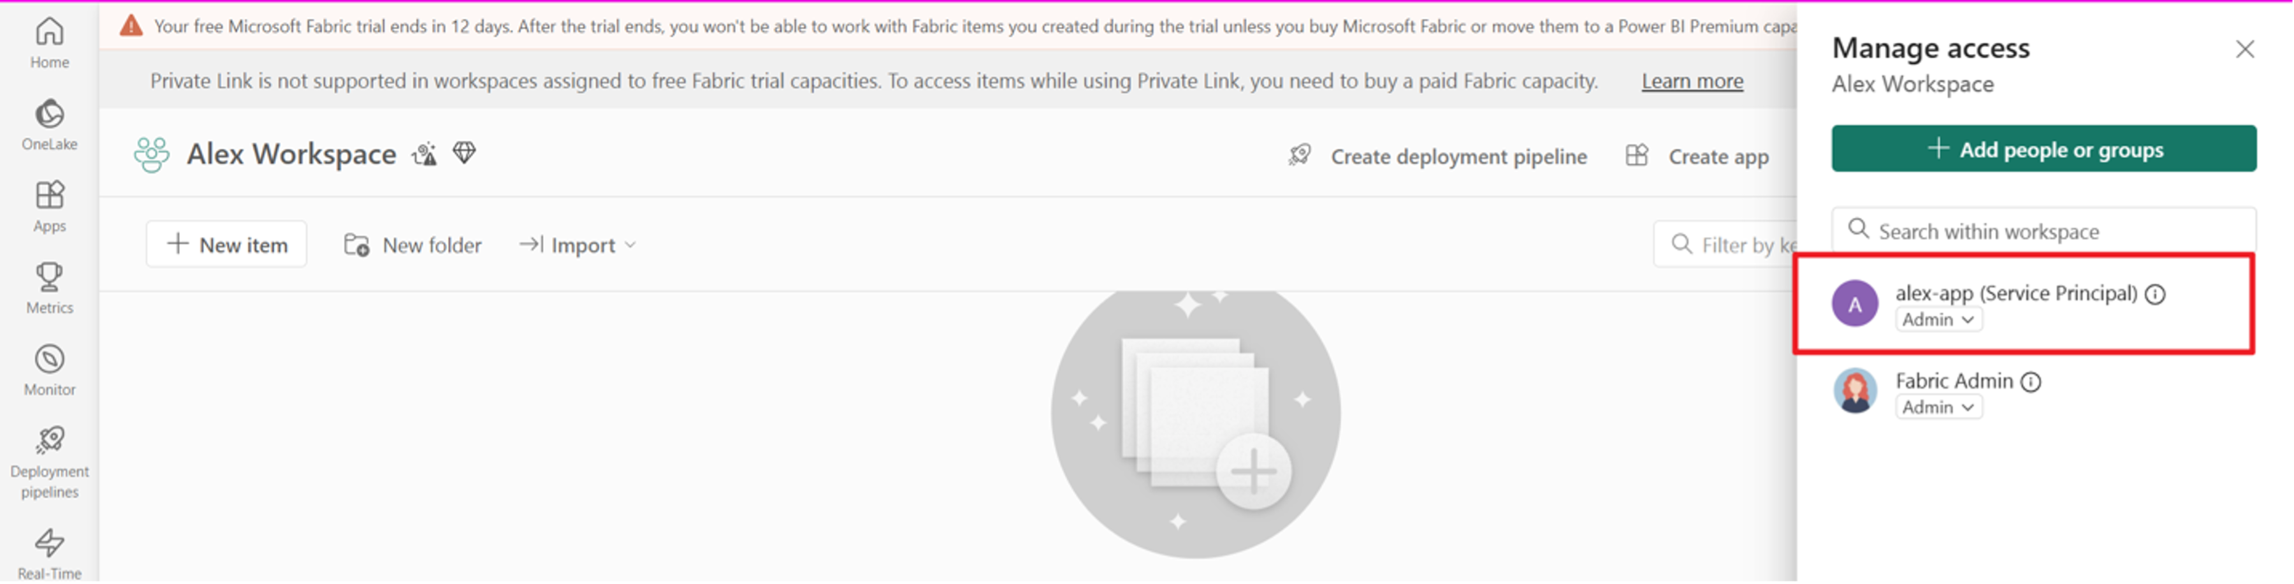Viewport: 2294px width, 584px height.
Task: Expand the alex-app Admin role dropdown
Action: pos(1939,319)
